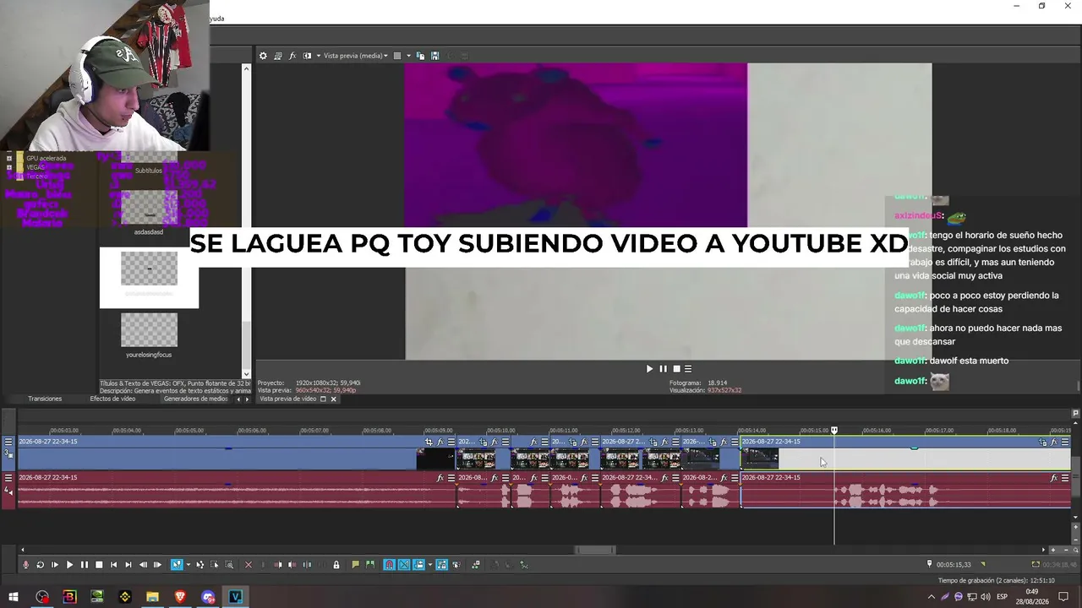Split the event at the cursor
Viewport: 1082px width, 608px height.
(307, 565)
